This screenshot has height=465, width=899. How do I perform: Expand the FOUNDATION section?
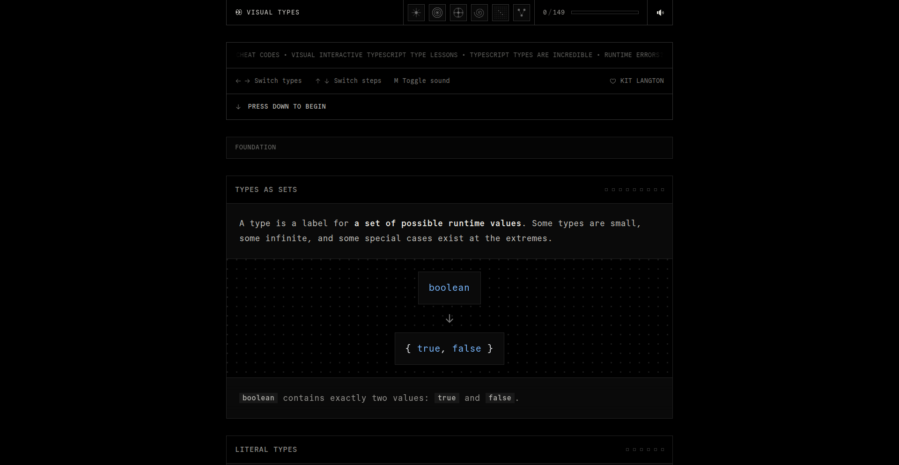pos(449,148)
